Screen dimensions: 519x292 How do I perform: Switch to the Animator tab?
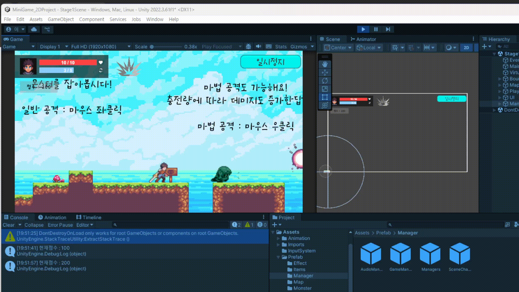(x=363, y=39)
